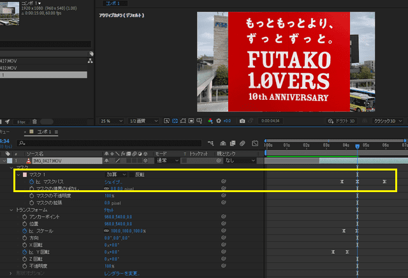This screenshot has height=278, width=408.
Task: Click the マスク 1 pink color swatch
Action: (x=25, y=175)
